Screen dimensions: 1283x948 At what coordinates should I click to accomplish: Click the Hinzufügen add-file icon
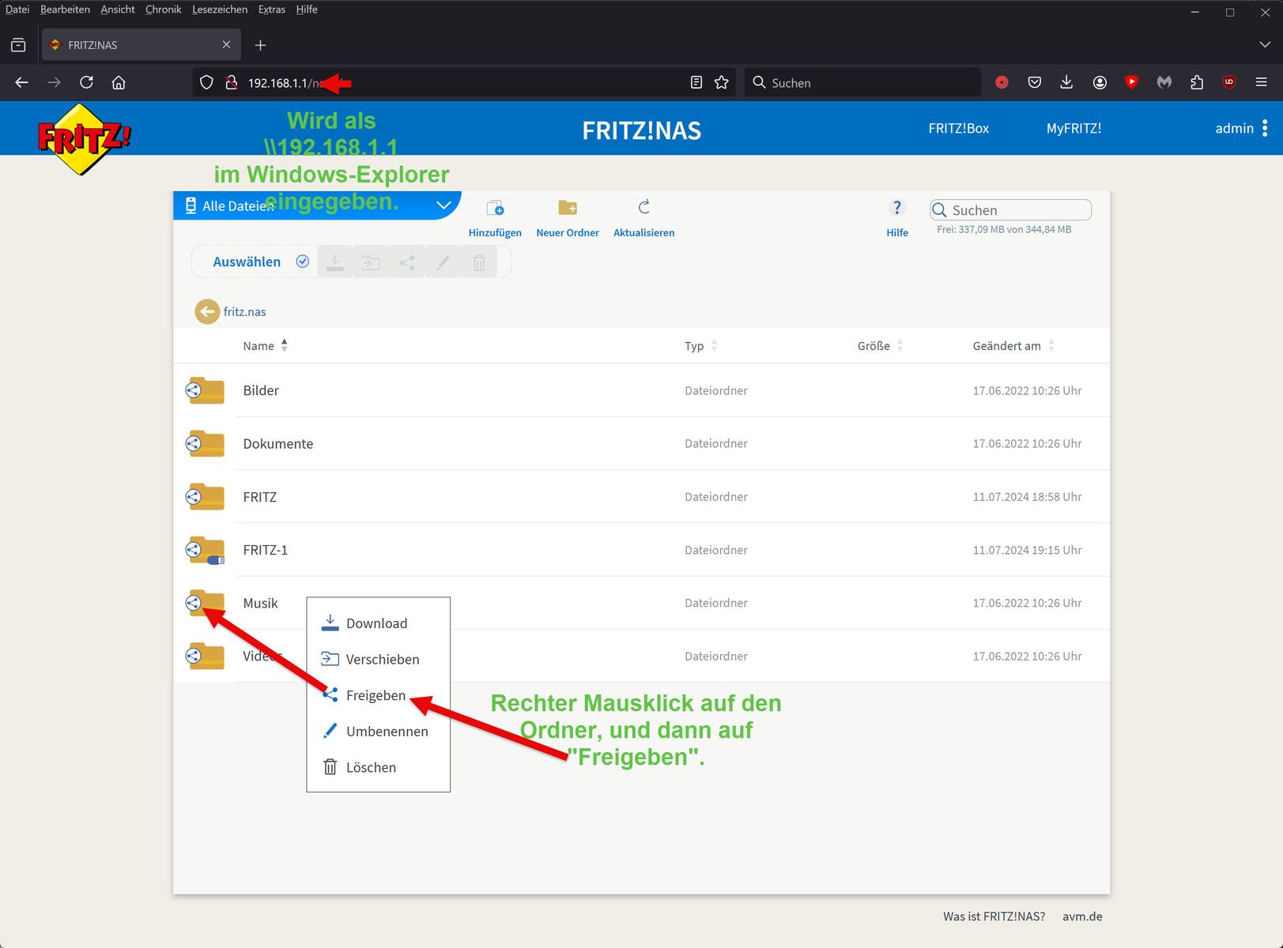pos(495,209)
